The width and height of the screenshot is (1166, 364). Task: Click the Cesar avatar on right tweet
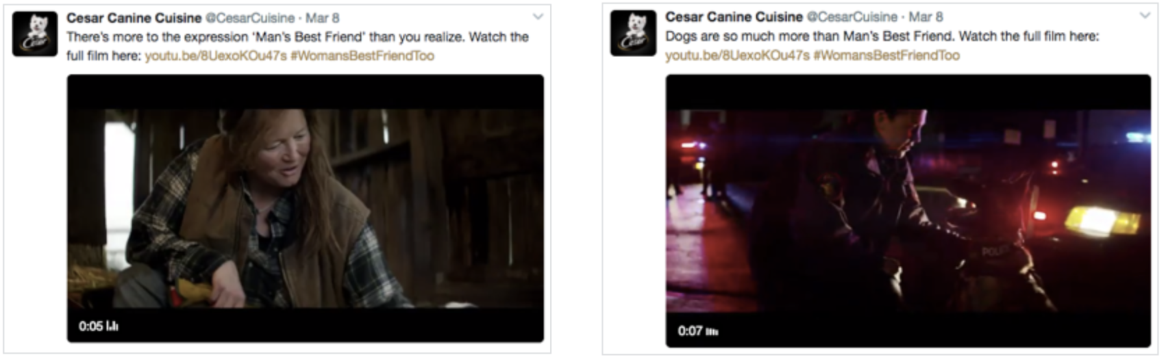click(x=633, y=34)
